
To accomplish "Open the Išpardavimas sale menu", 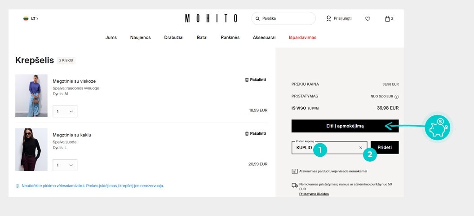I will pos(302,38).
